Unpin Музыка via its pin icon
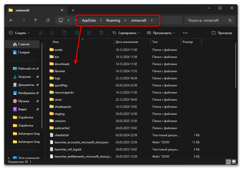This screenshot has width=242, height=169. point(38,101)
